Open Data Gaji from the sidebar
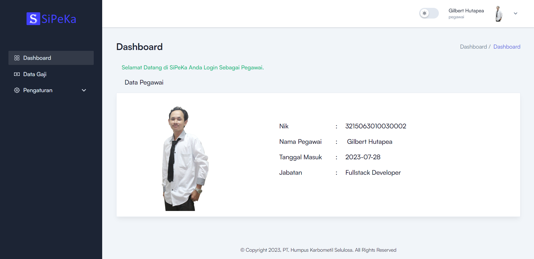Viewport: 534px width, 259px height. (x=35, y=74)
